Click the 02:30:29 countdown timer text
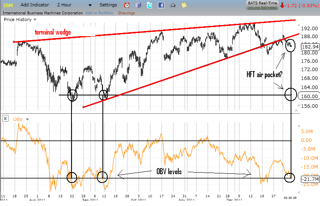Viewport: 320px width, 206px height. [290, 198]
